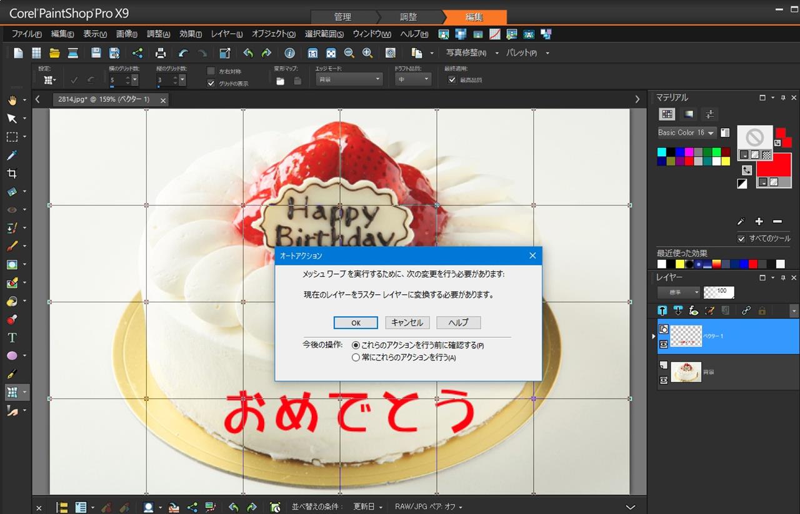Select the Pan hand tool
800x514 pixels.
click(12, 100)
